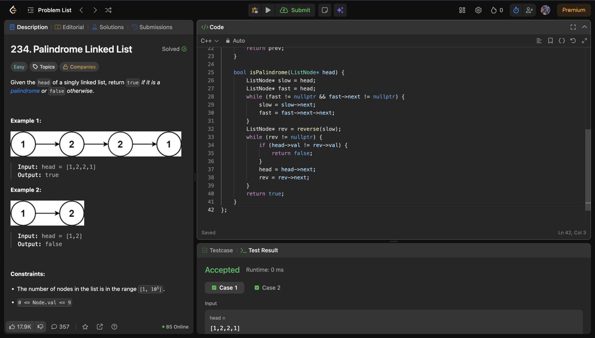
Task: Toggle the Auto lock setting
Action: pyautogui.click(x=235, y=41)
